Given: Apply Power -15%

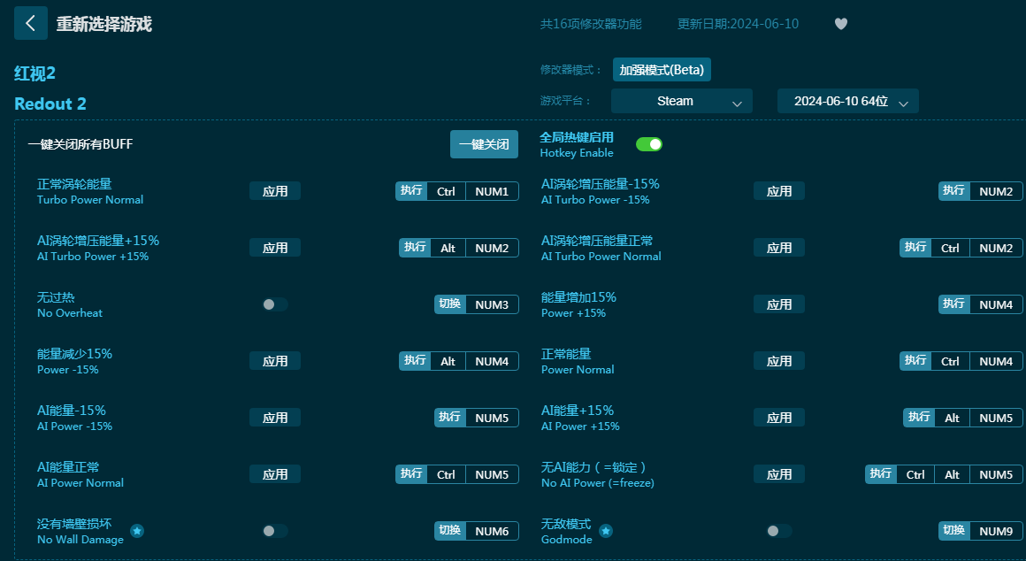Looking at the screenshot, I should 275,361.
